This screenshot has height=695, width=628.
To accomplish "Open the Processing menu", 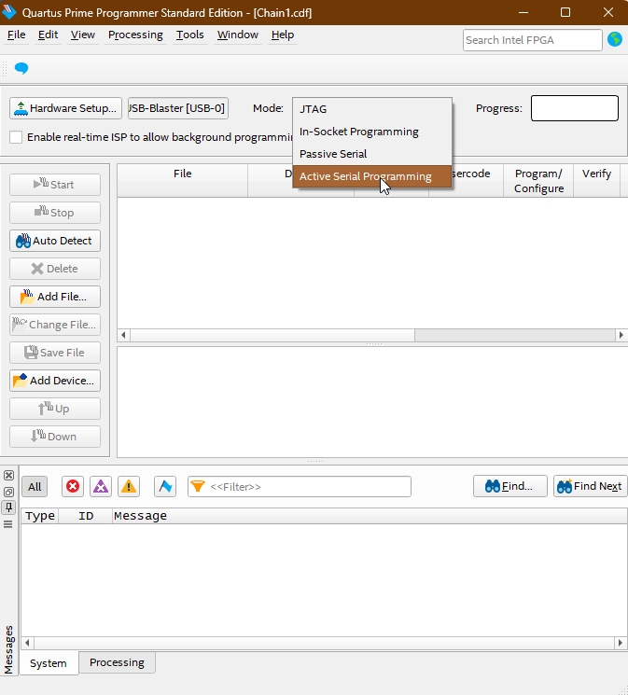I will 135,35.
